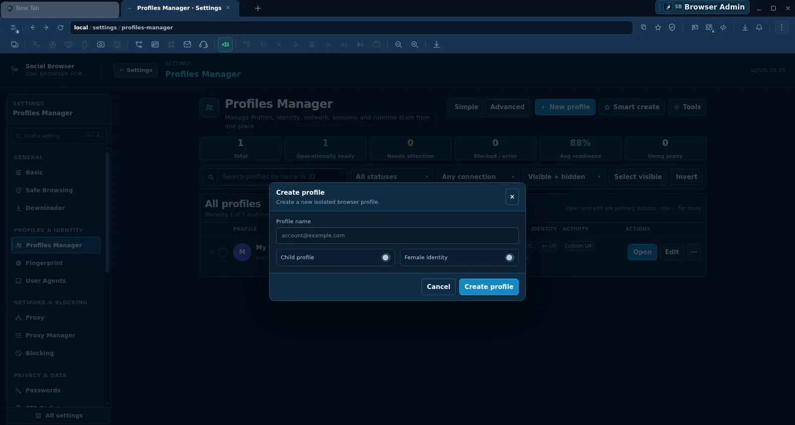Click the headset support icon in toolbar
The width and height of the screenshot is (795, 425).
203,45
